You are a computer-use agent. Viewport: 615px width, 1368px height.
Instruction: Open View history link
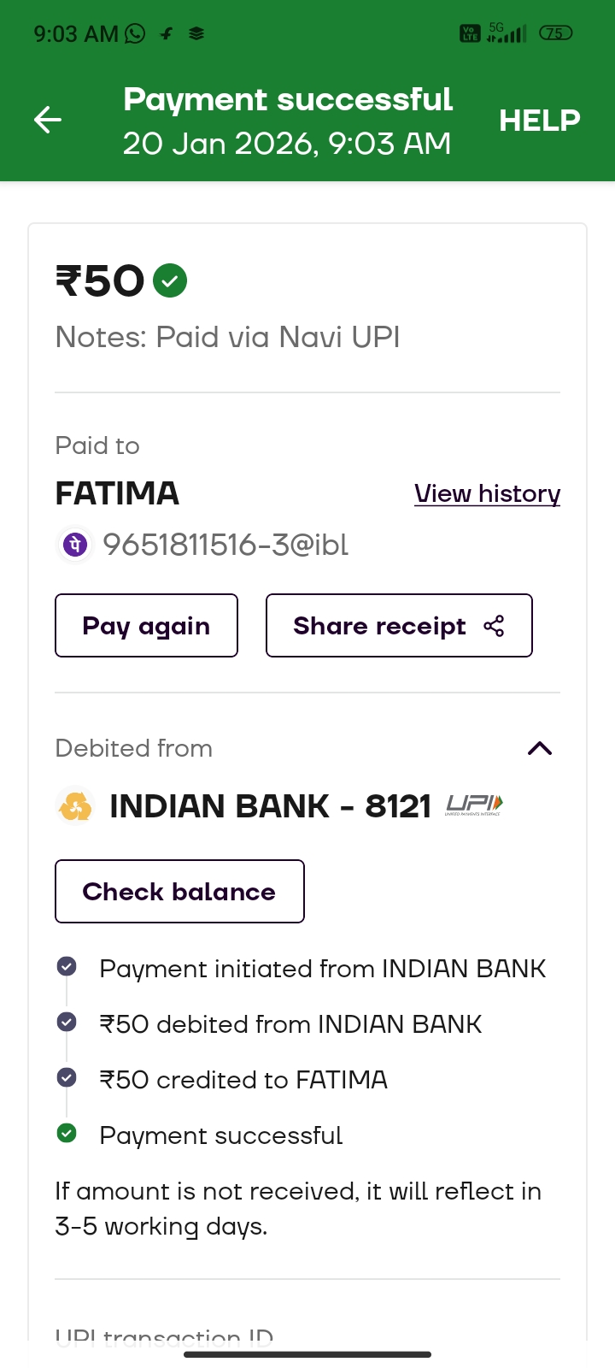point(487,493)
